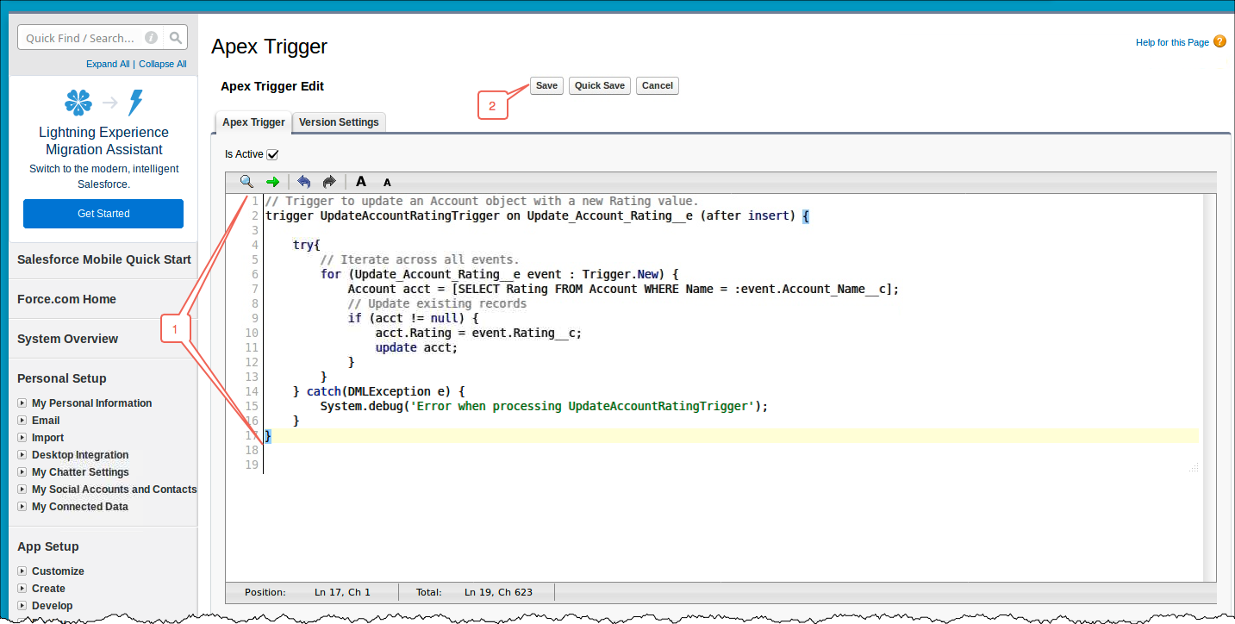Click the Save button
This screenshot has height=624, width=1235.
[546, 85]
